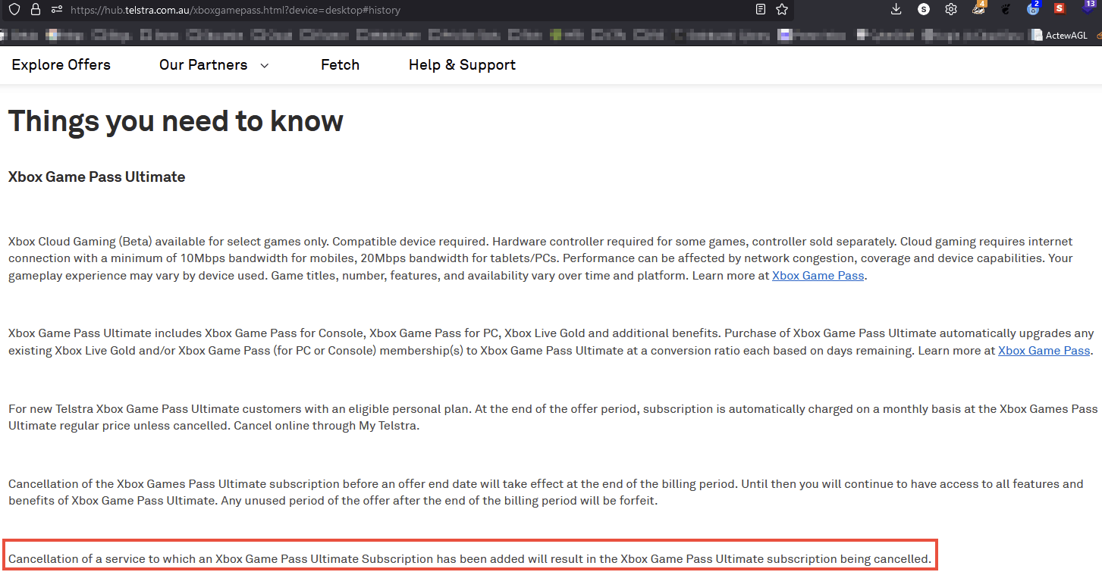Click paragraph starting 'For new Telstra Xbox'
Screen dimensions: 1102x572
coord(553,417)
